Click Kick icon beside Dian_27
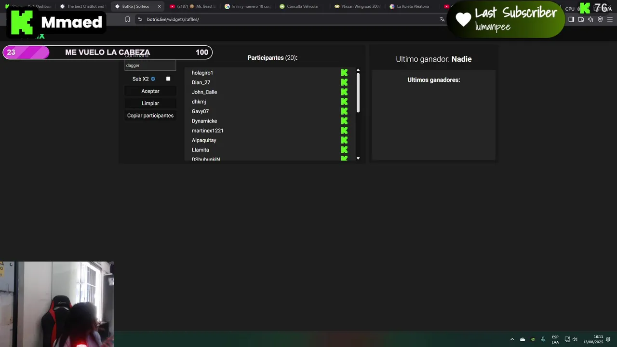This screenshot has height=347, width=617. click(x=344, y=82)
